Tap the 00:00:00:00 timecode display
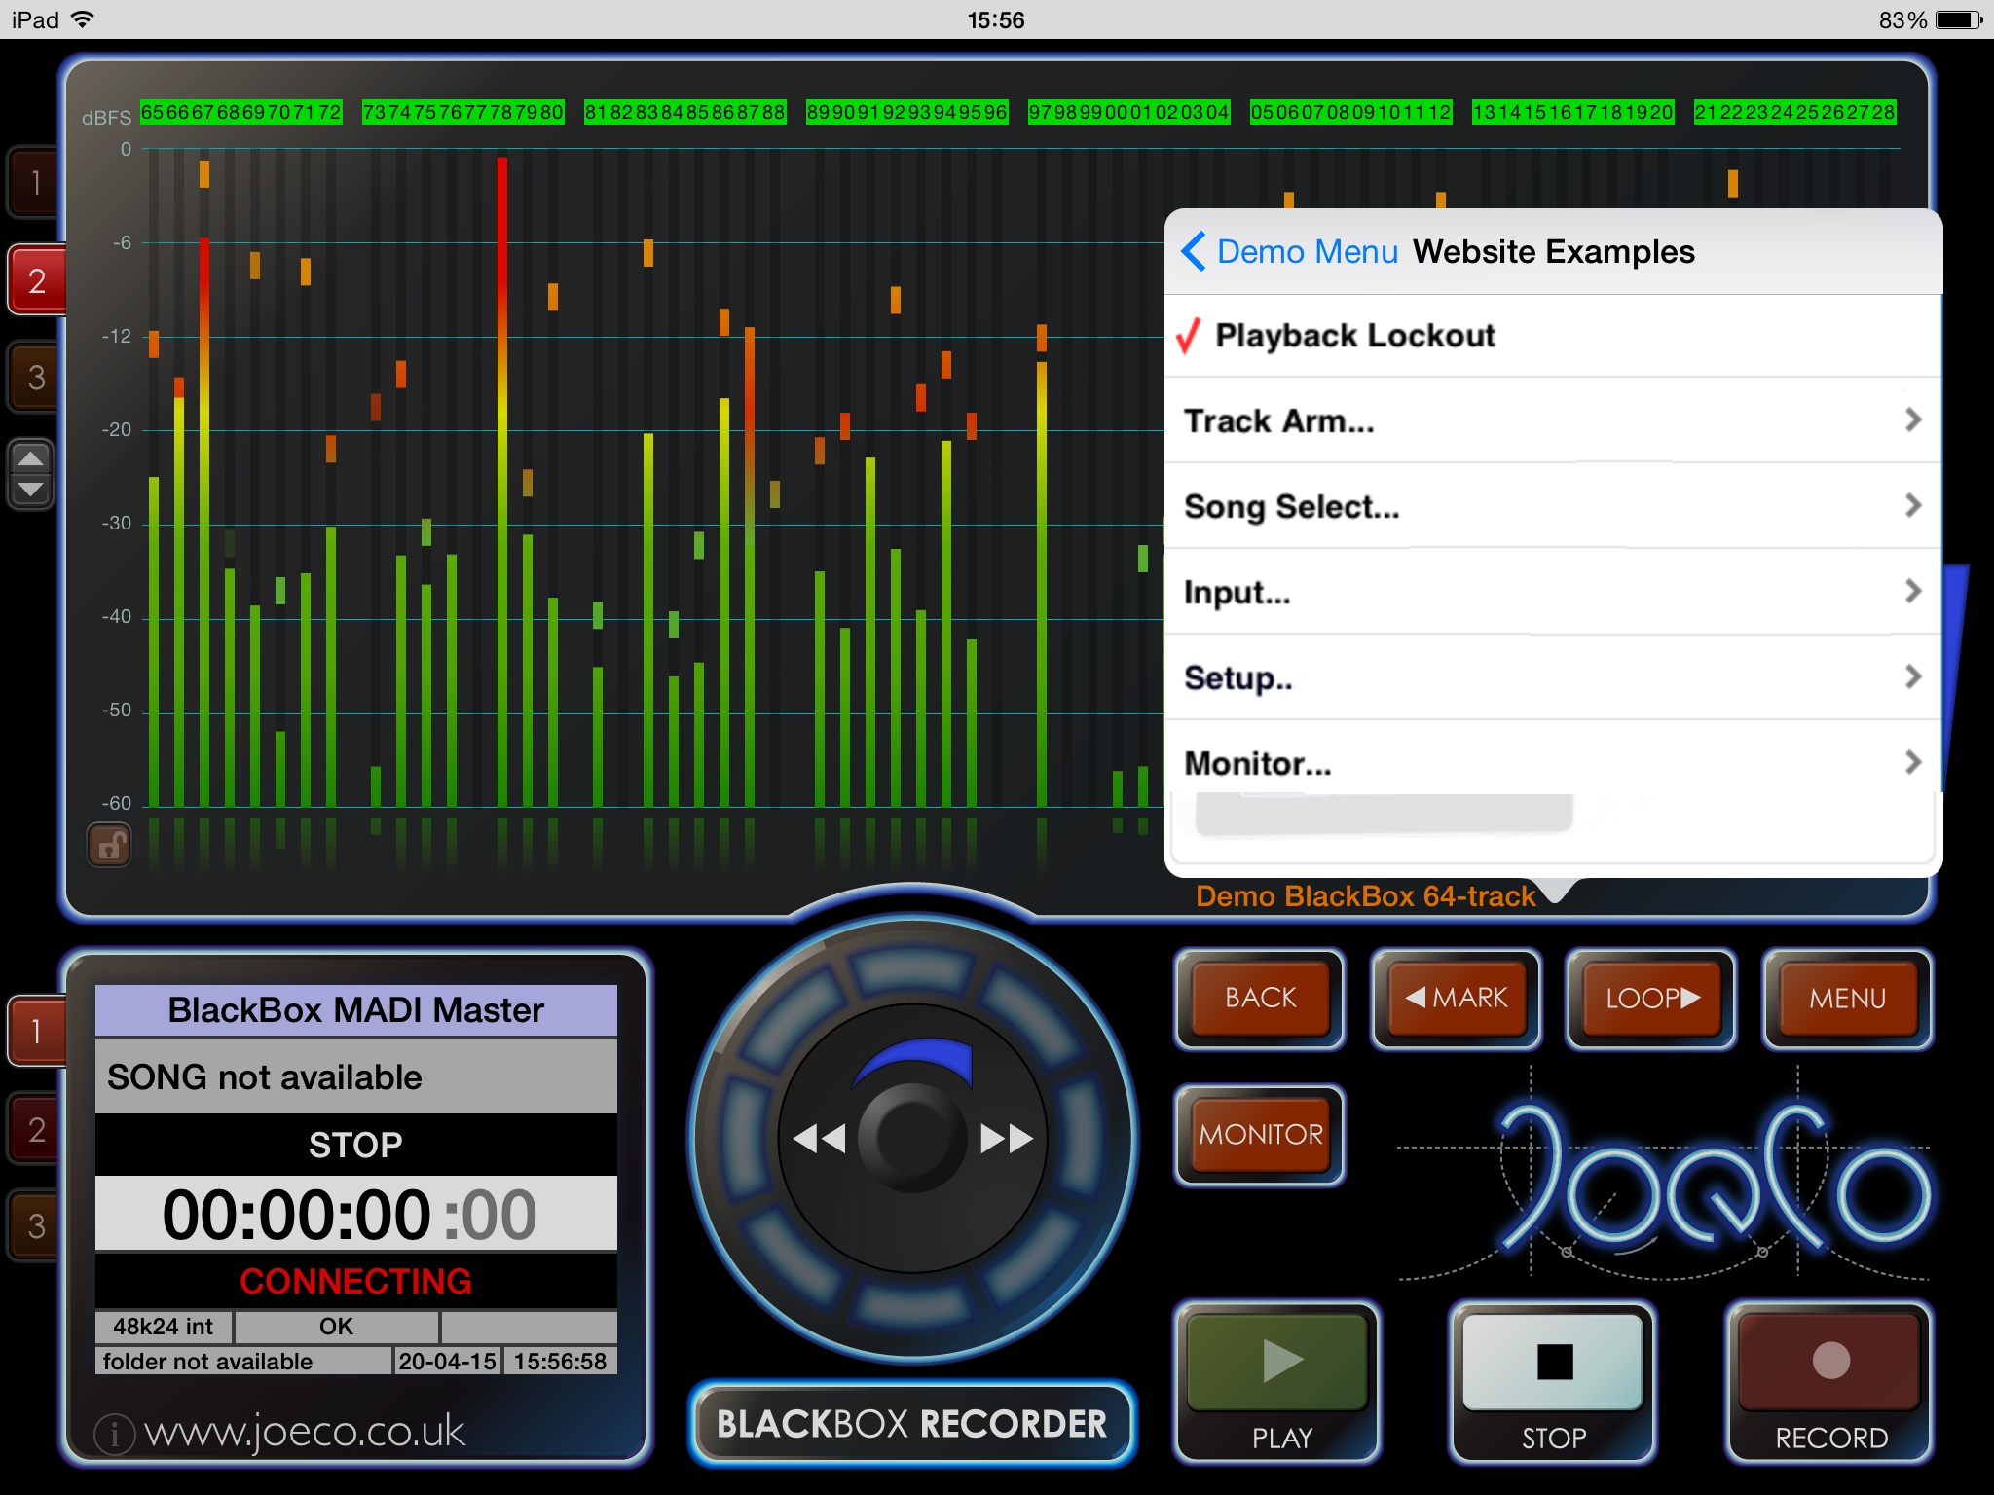Screen dimensions: 1994x1495 [x=355, y=1214]
